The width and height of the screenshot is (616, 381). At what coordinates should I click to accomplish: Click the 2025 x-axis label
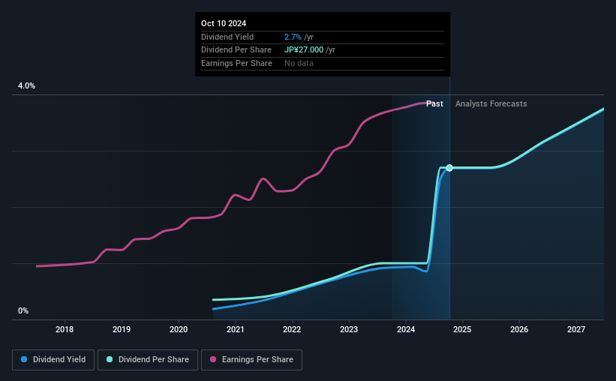(462, 329)
